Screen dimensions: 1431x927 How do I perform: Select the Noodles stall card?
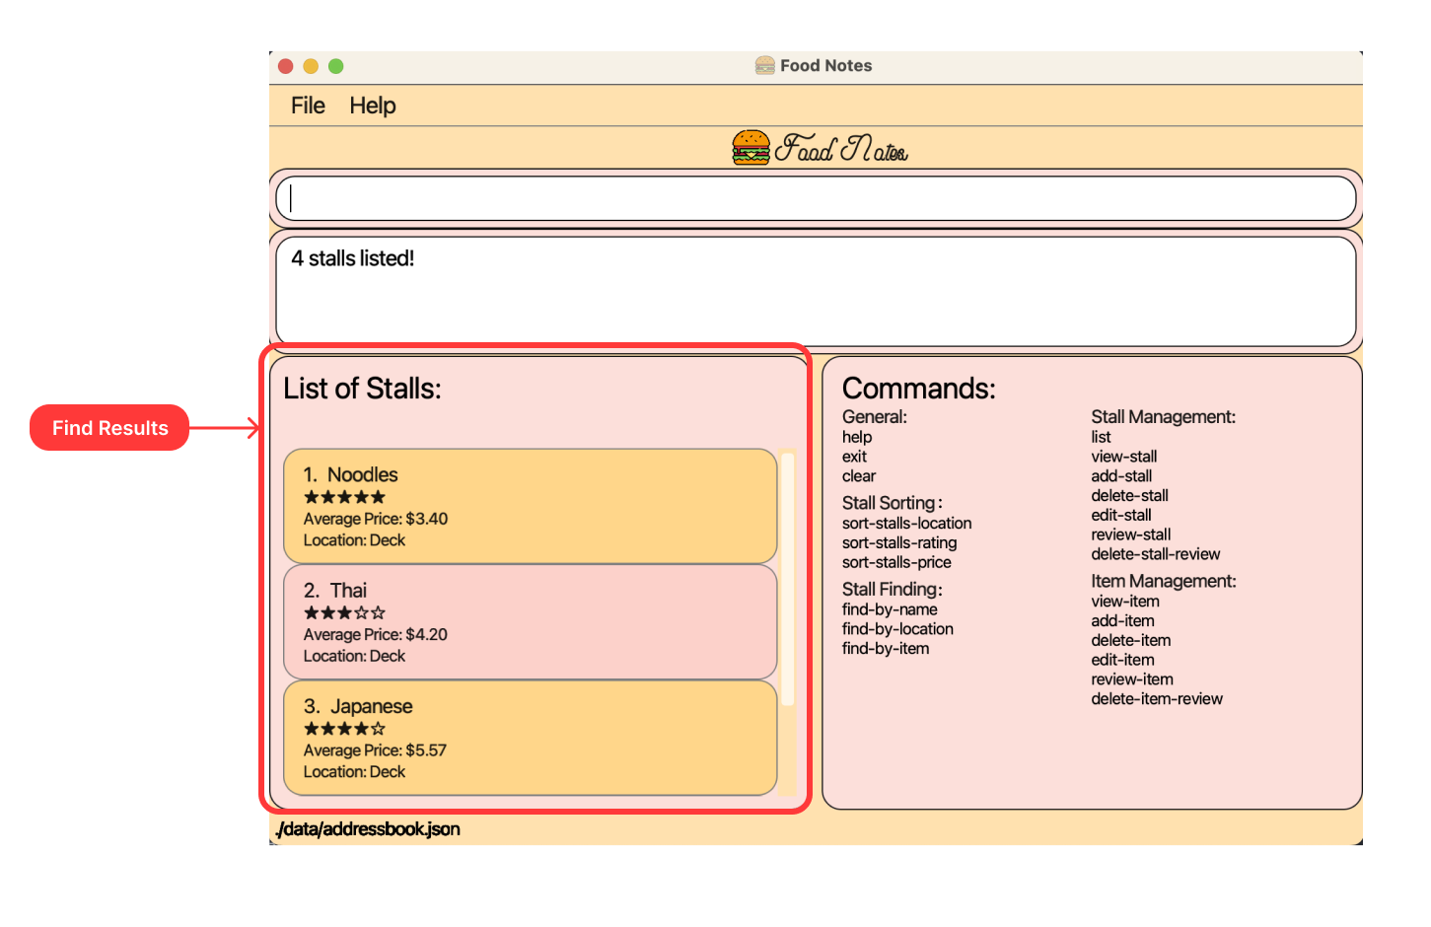tap(531, 506)
